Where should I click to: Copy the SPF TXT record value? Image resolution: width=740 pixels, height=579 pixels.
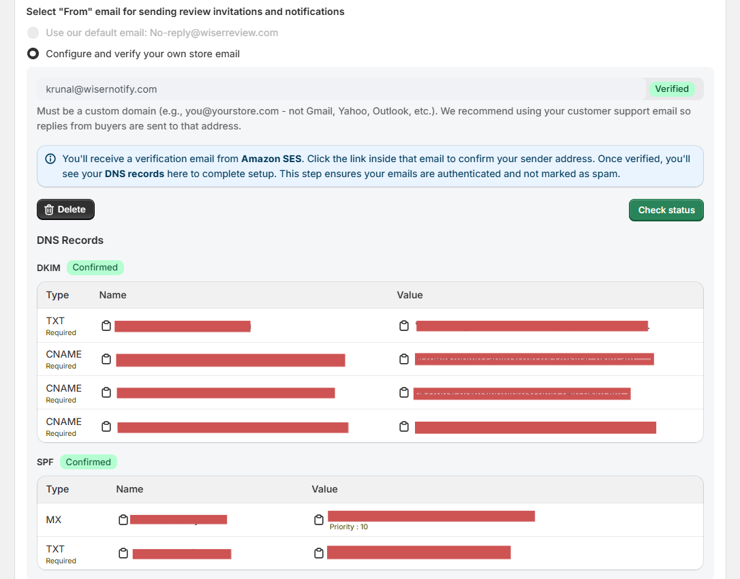tap(319, 552)
